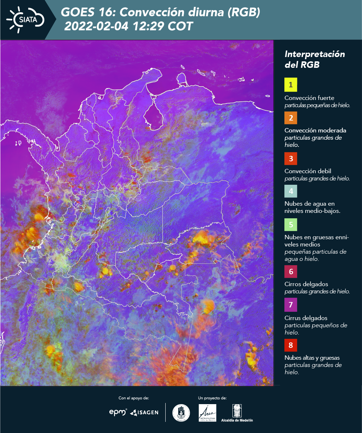Click 'Nubes de agua en niveles medio-bajos' text
This screenshot has width=362, height=433.
[313, 207]
